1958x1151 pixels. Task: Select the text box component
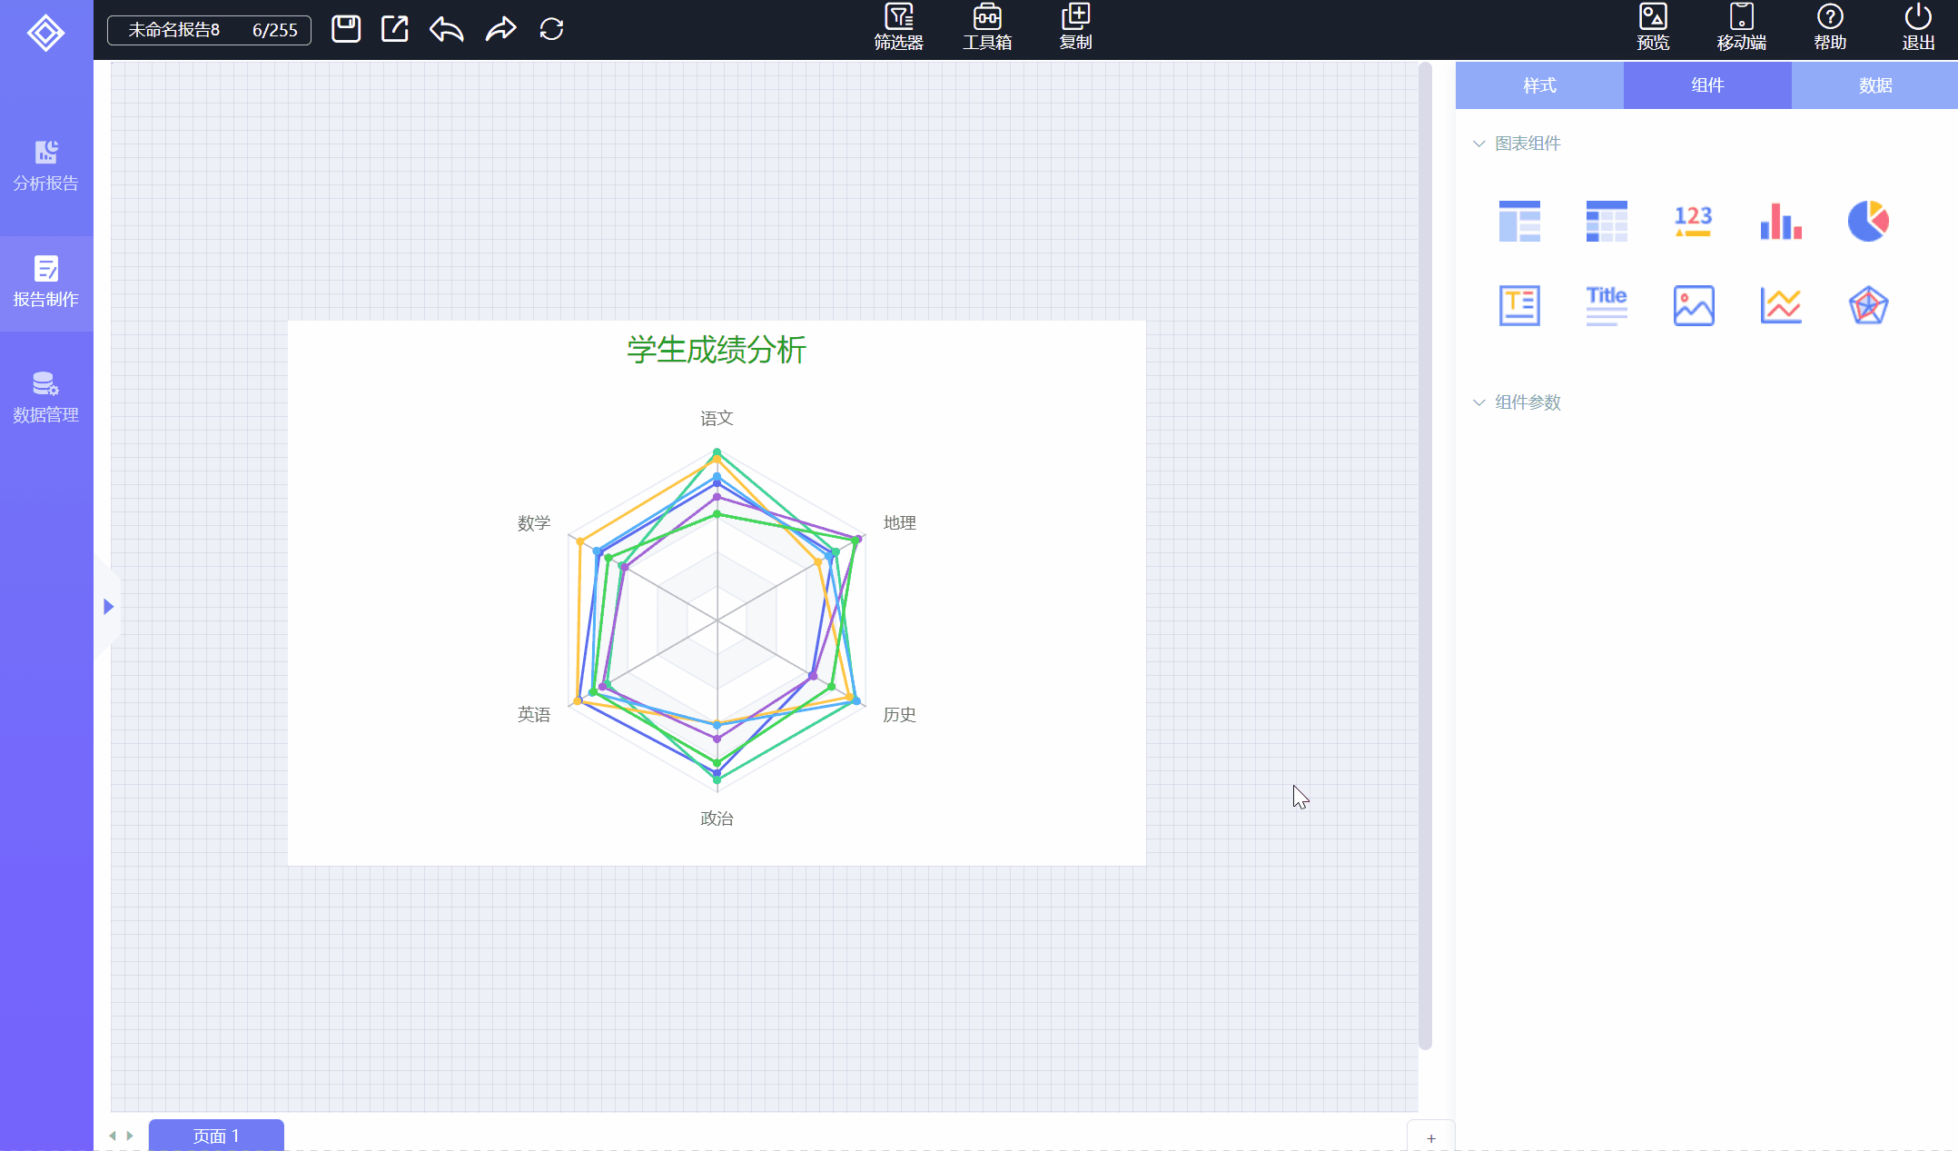point(1519,305)
